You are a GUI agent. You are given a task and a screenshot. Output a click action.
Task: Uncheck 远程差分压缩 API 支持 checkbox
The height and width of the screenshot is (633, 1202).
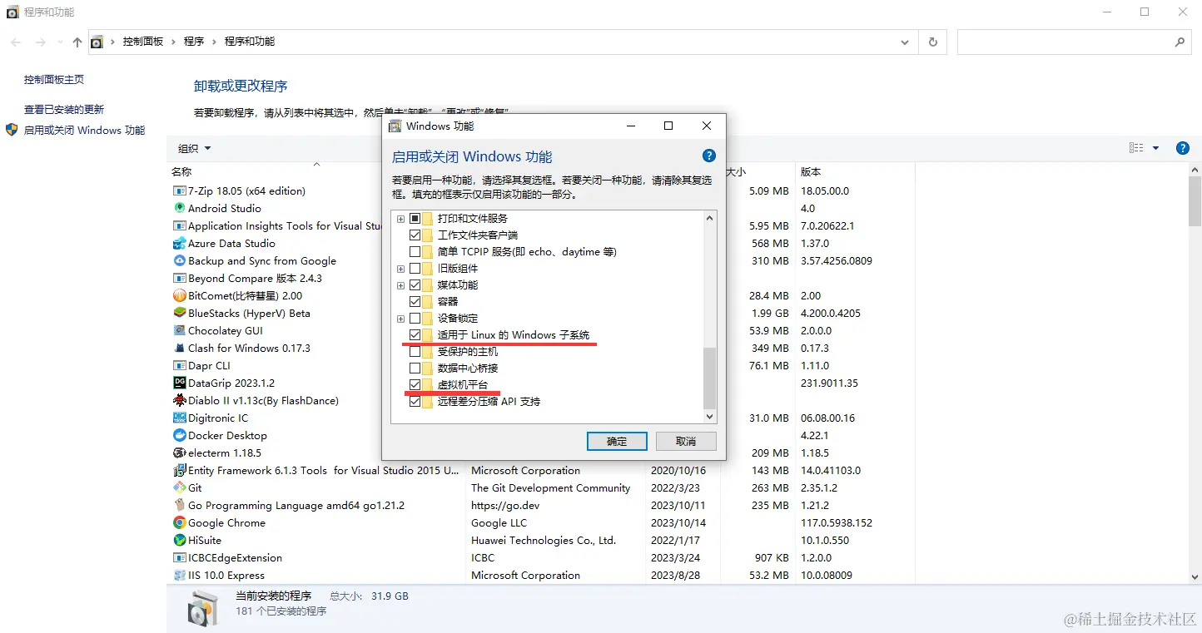coord(415,401)
